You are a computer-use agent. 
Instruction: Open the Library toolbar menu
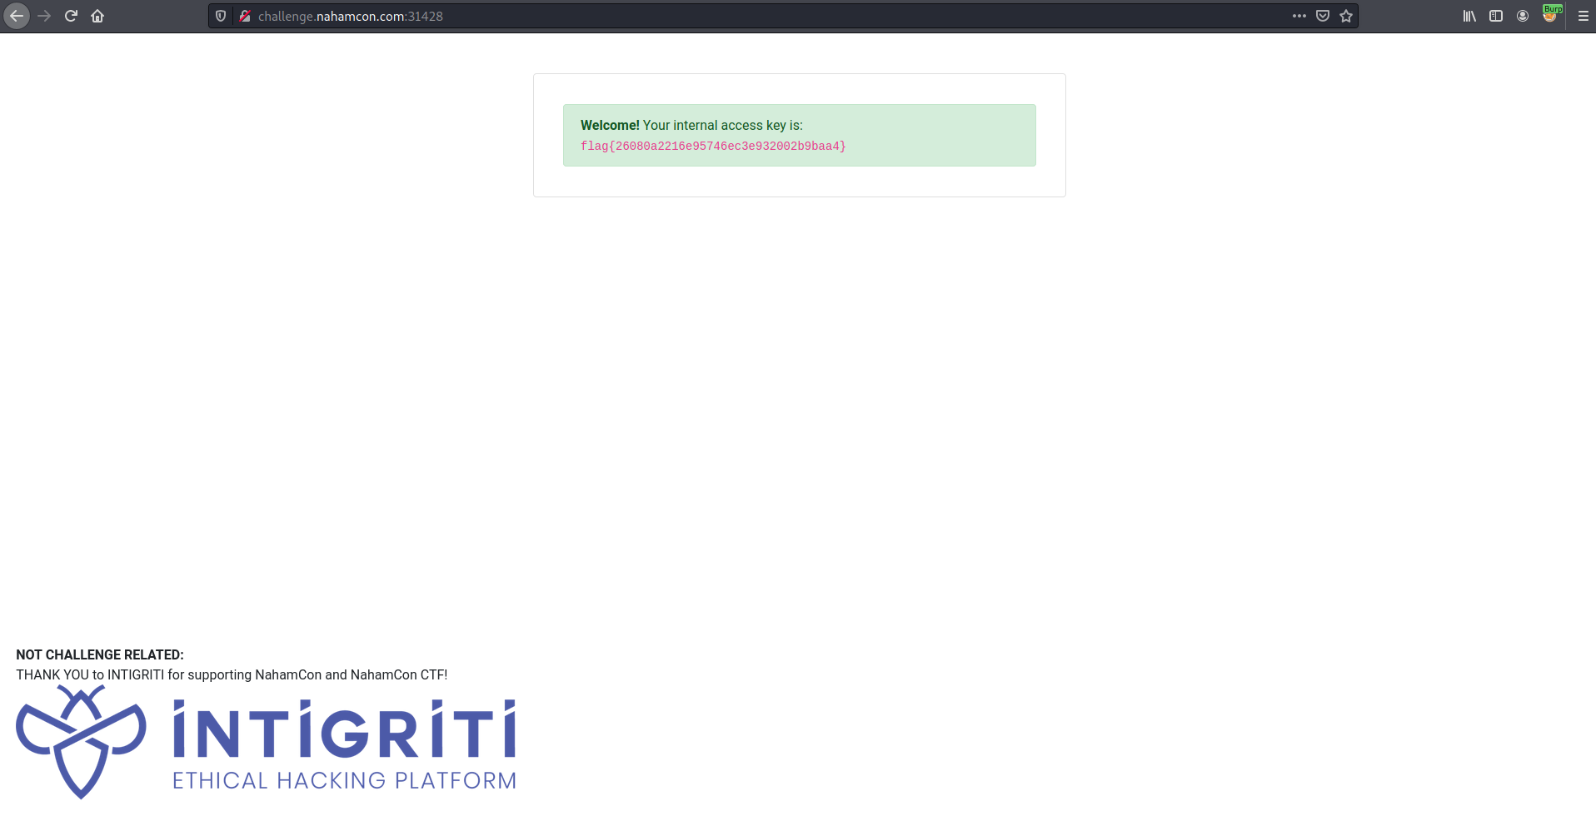pos(1469,16)
